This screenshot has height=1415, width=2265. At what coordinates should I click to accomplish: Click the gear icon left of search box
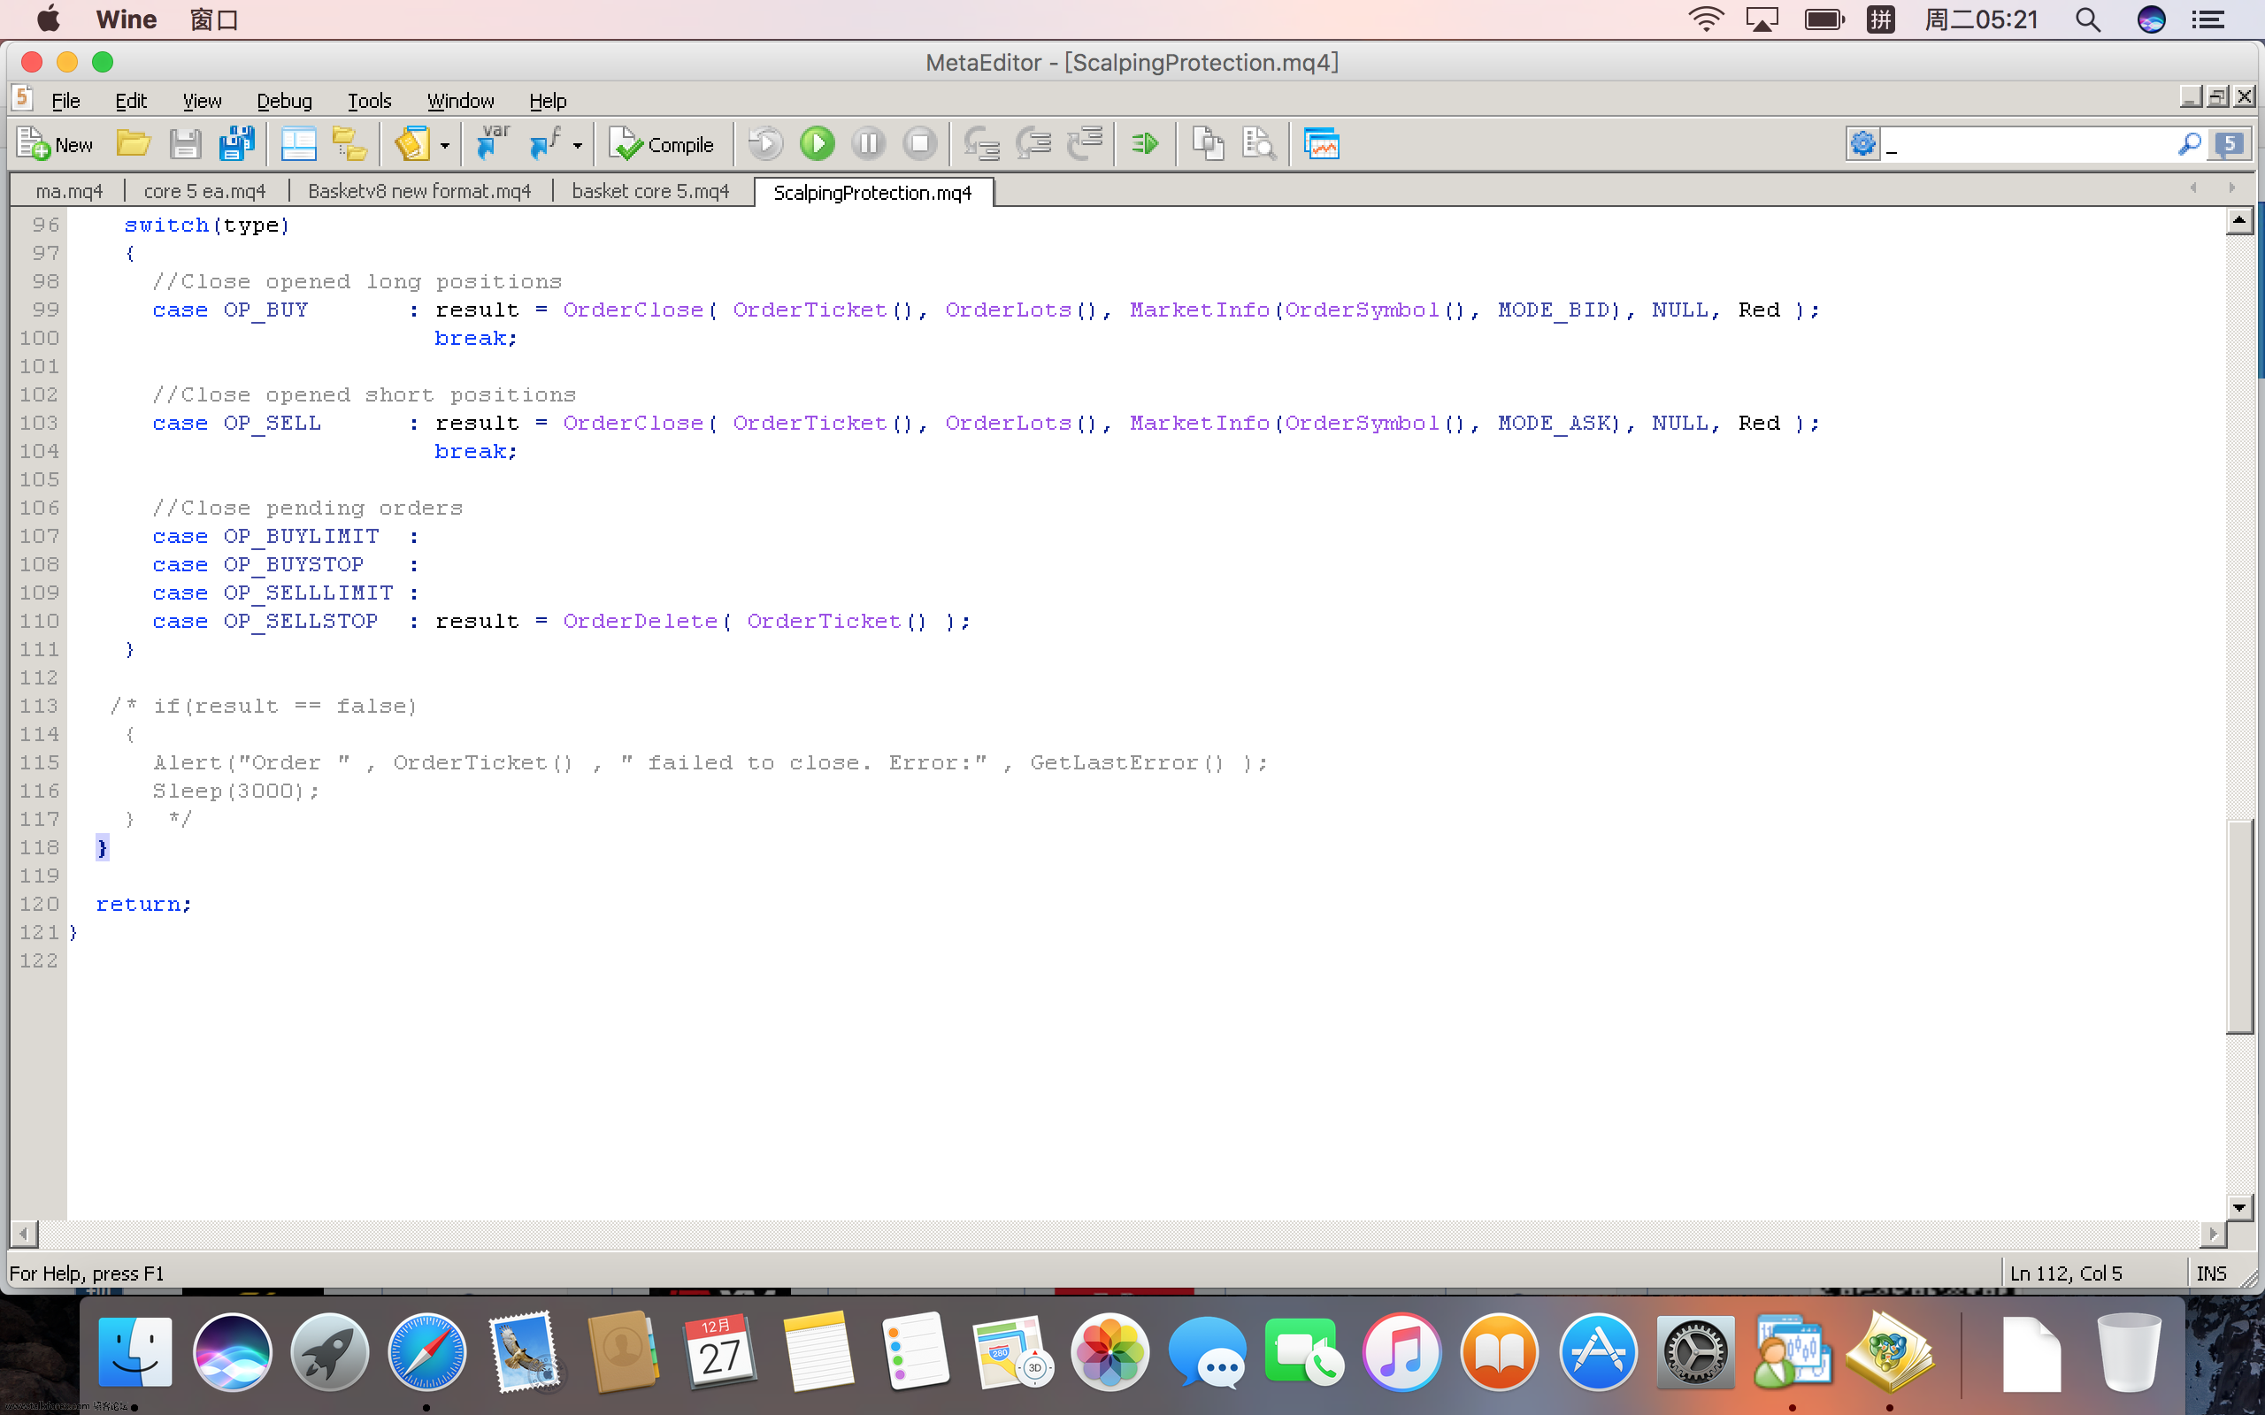(1862, 144)
